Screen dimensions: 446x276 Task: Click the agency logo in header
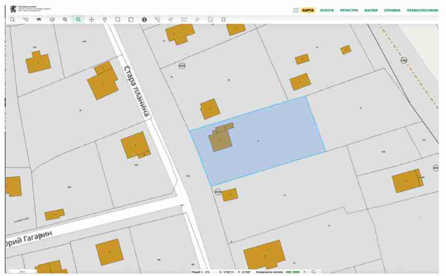pos(12,9)
